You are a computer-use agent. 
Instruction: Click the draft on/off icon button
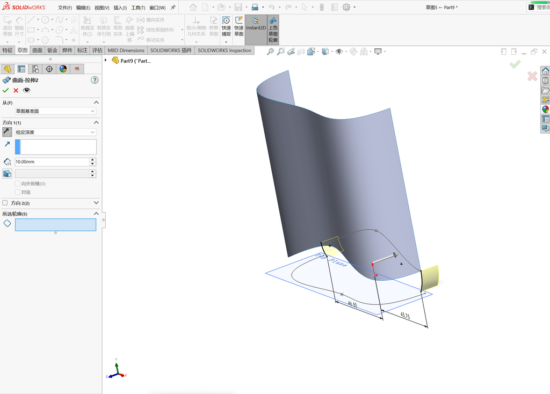pos(7,173)
